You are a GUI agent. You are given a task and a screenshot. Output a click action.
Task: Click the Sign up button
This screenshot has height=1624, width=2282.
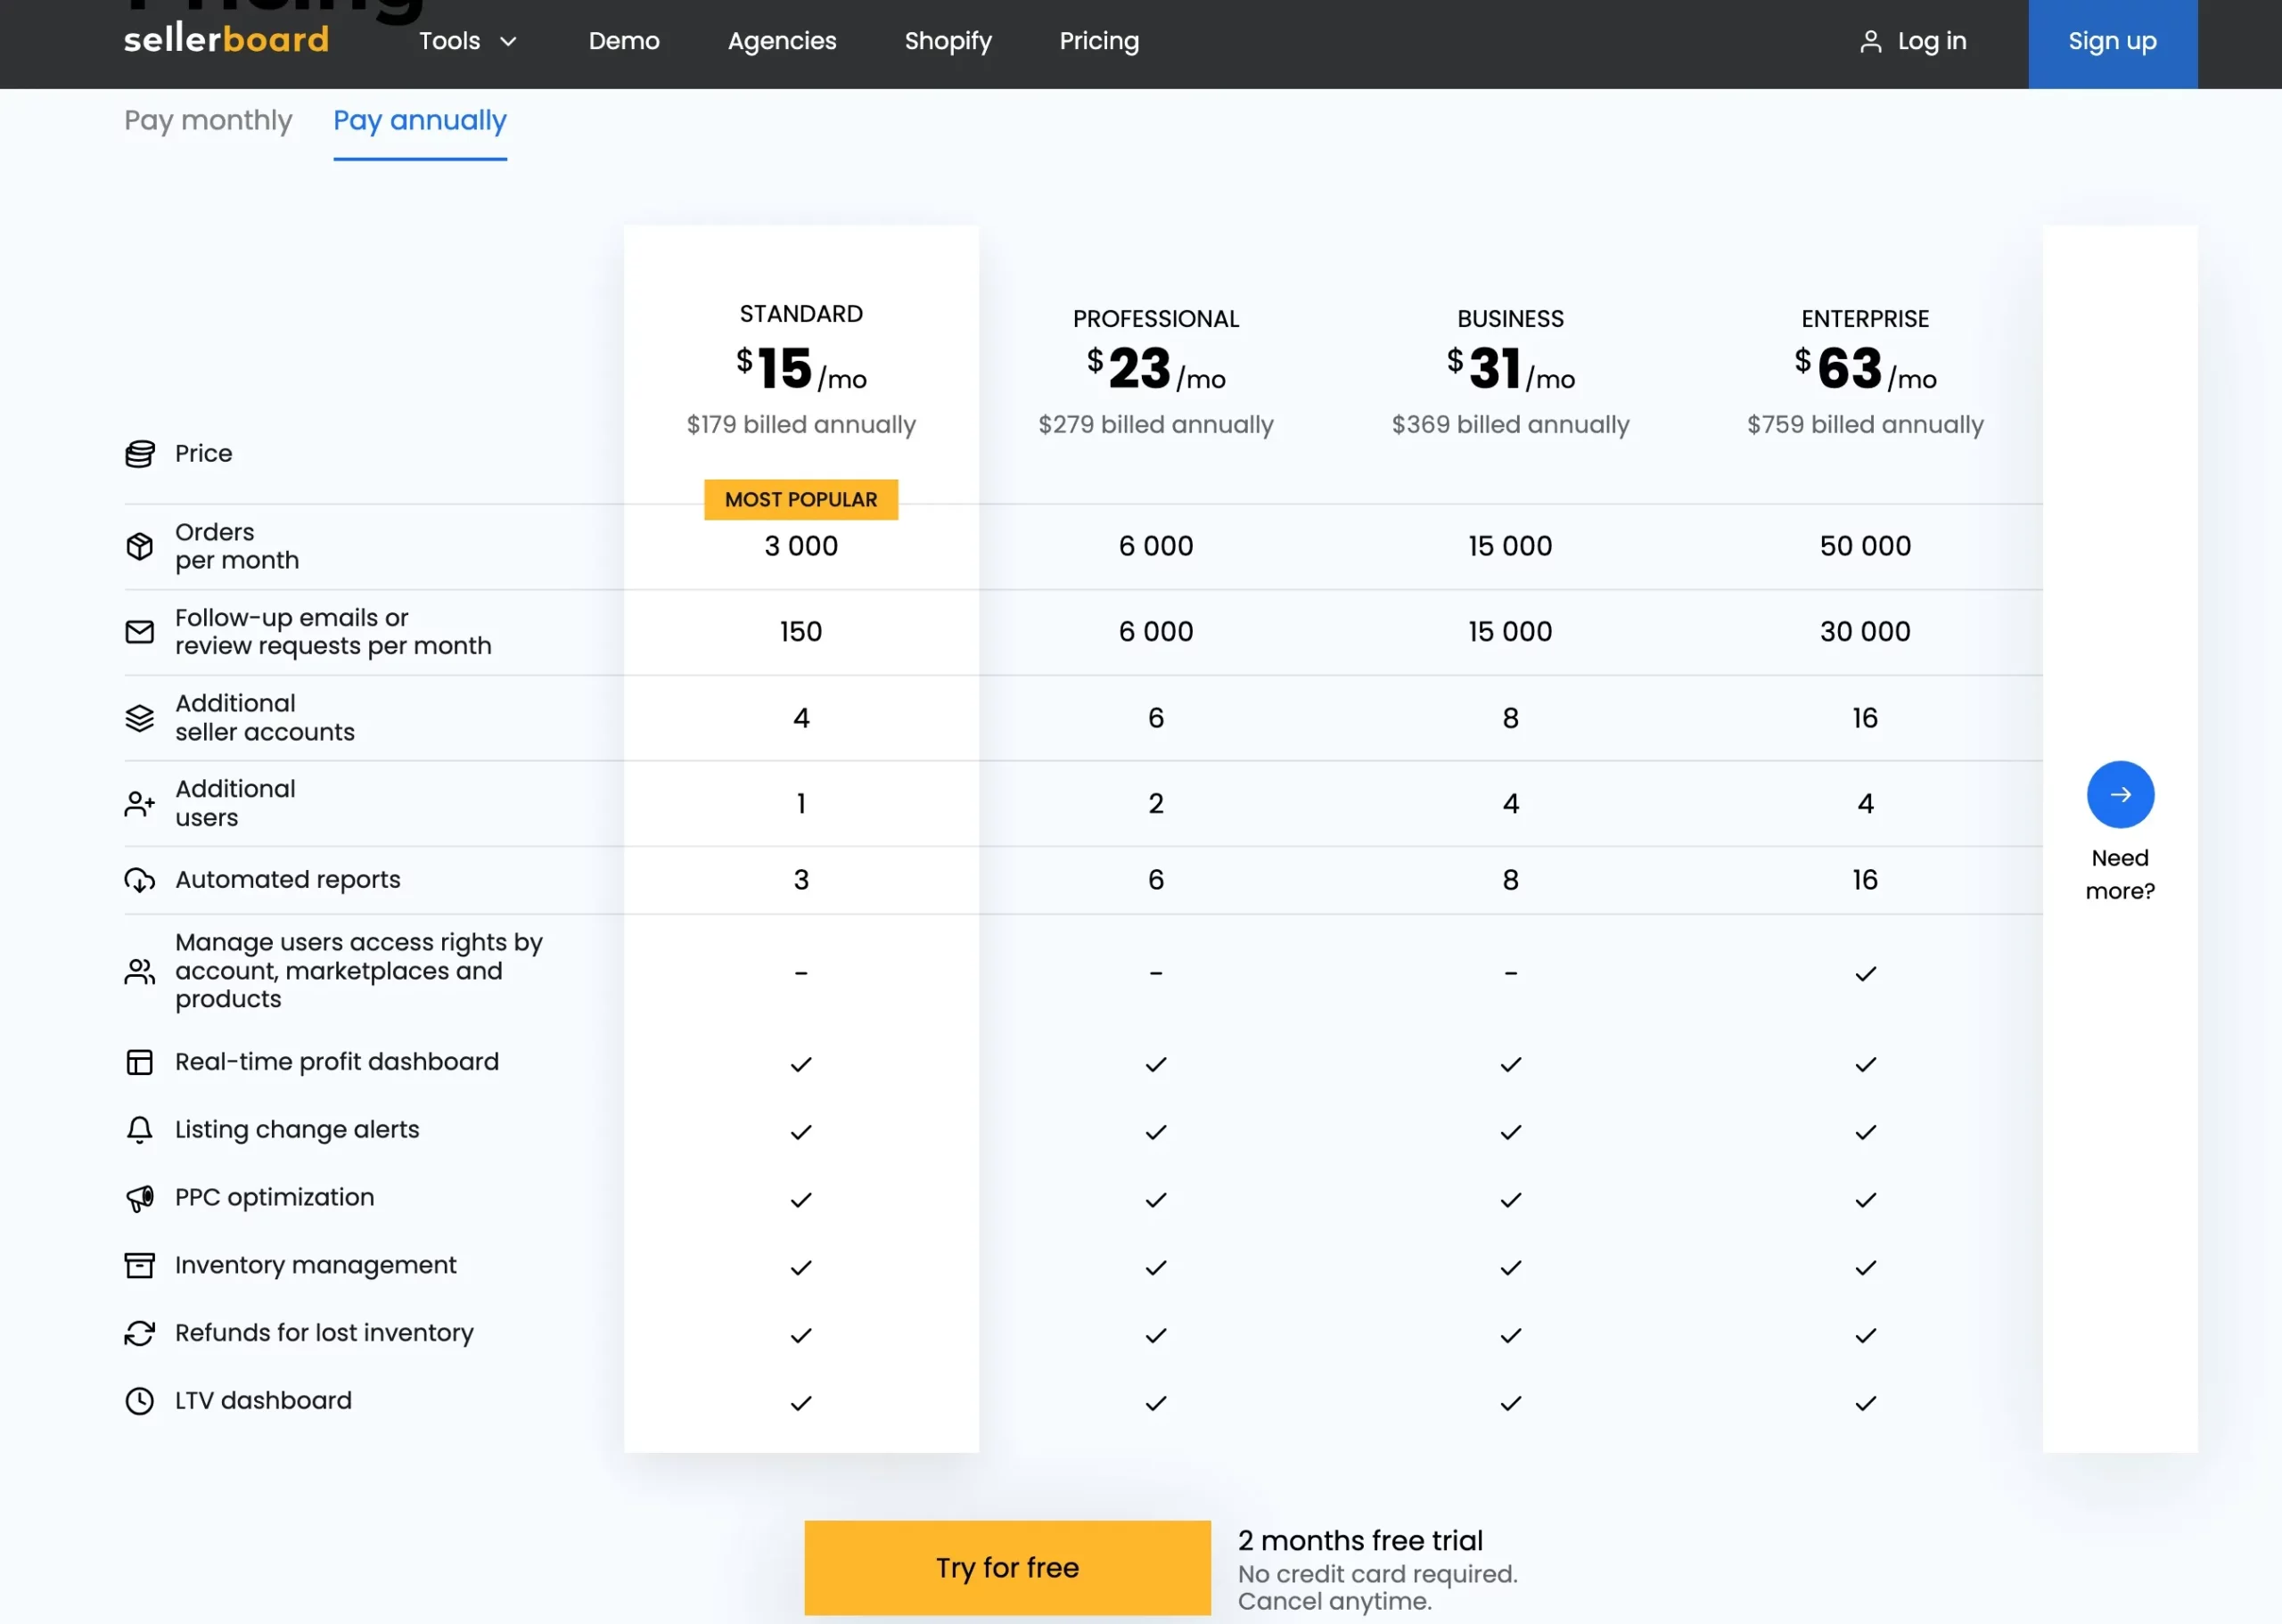point(2112,44)
